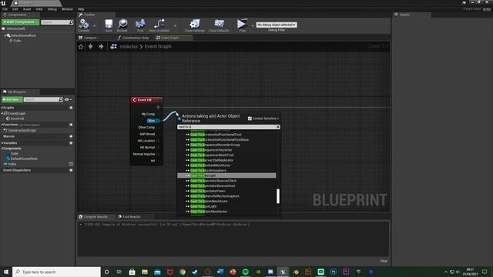Click the Hit Location pin on Event Hit
The width and height of the screenshot is (493, 277).
point(158,141)
